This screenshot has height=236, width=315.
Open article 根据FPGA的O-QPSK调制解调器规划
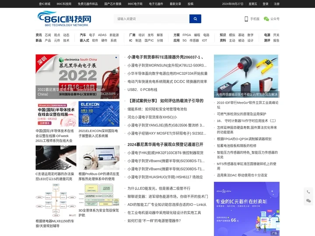[x=244, y=139]
